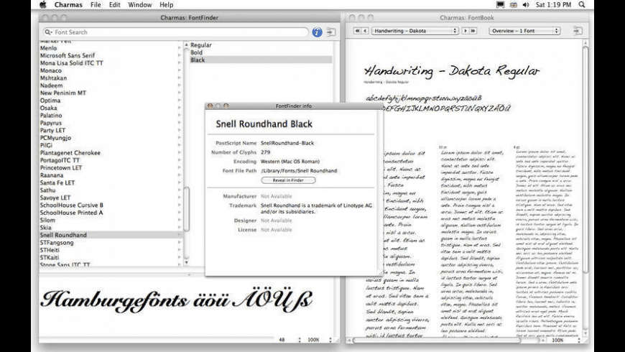Select SchoolHouse Cursive B font
The height and width of the screenshot is (352, 625).
click(x=72, y=205)
